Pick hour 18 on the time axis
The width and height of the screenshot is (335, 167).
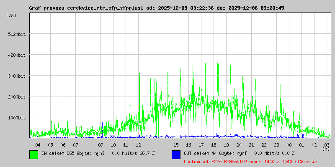(x=214, y=145)
